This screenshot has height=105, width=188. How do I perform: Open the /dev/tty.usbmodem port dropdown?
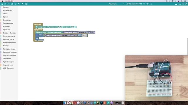tap(134, 4)
